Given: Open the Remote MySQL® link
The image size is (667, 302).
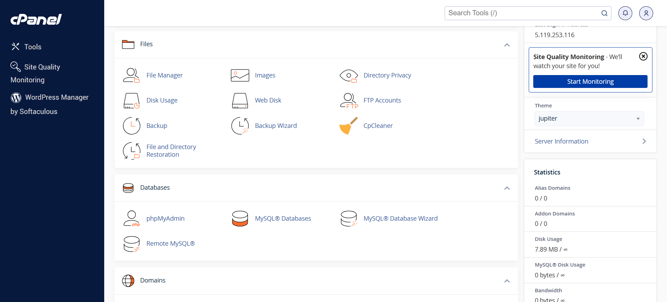Looking at the screenshot, I should click(x=171, y=244).
